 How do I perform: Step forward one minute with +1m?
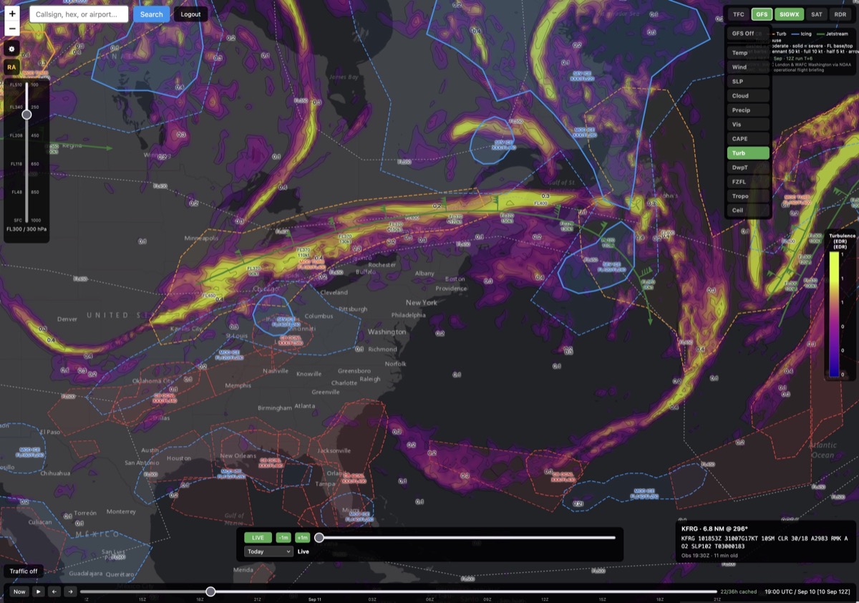[x=302, y=538]
